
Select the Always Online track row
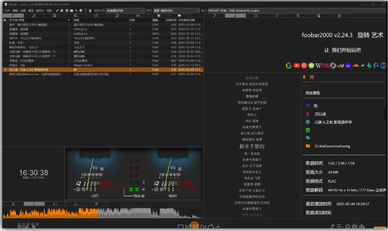tap(103, 65)
